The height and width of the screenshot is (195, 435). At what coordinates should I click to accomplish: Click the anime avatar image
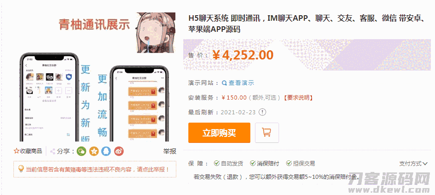pyautogui.click(x=156, y=33)
